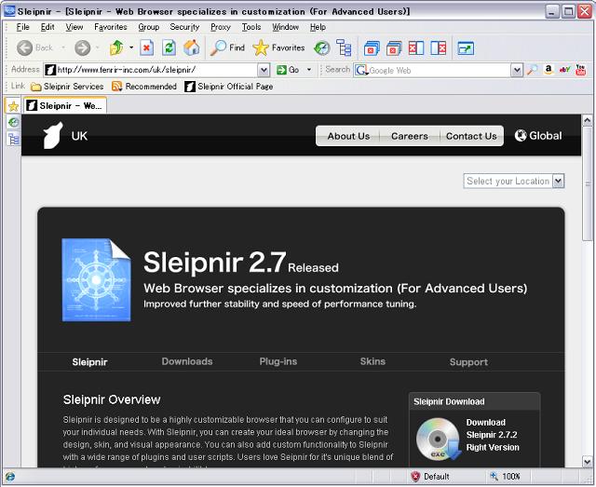596x487 pixels.
Task: Open the History side panel icon
Action: (x=13, y=122)
